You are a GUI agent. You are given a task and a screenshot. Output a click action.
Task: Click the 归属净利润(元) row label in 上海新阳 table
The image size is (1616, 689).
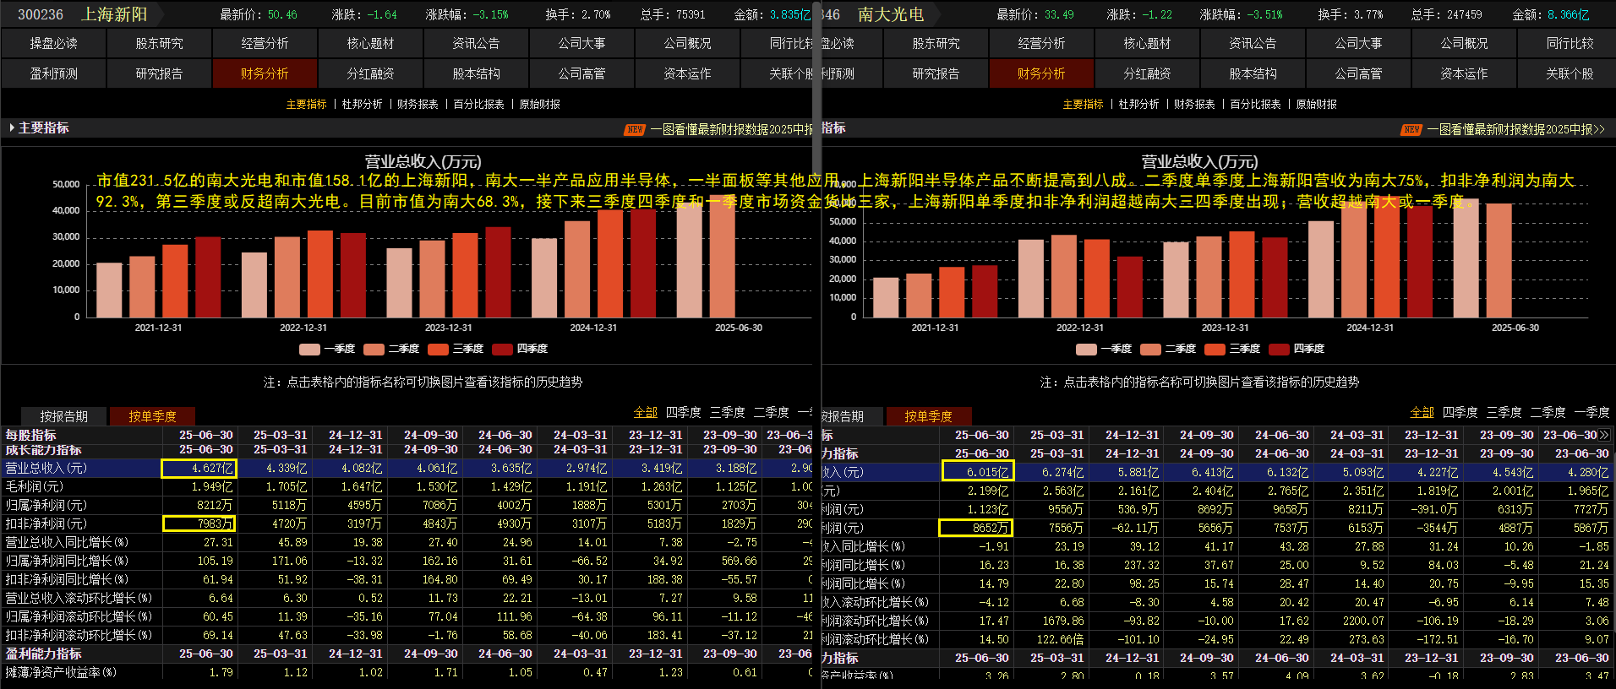[x=46, y=505]
